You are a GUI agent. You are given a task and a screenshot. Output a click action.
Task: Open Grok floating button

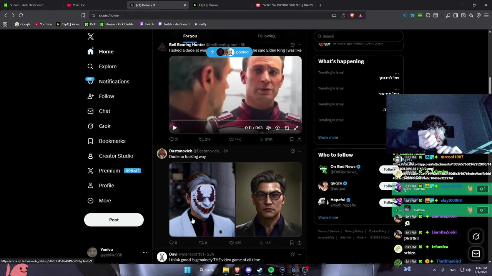[476, 237]
